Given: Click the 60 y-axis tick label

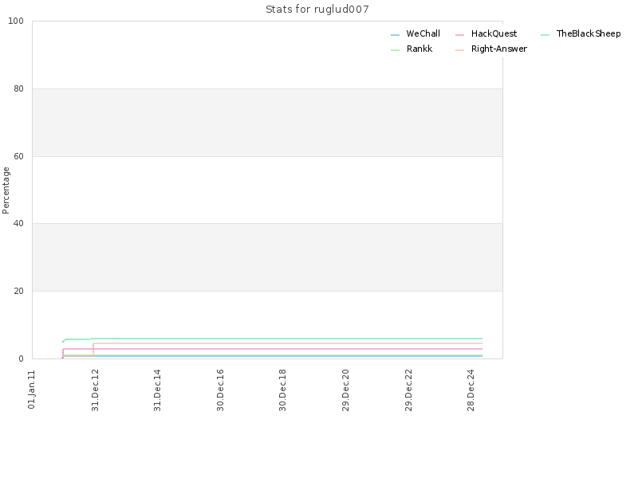Looking at the screenshot, I should [x=18, y=156].
